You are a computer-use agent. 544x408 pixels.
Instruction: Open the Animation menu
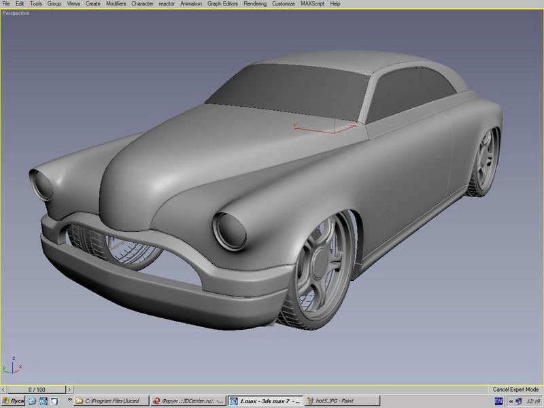(x=191, y=4)
